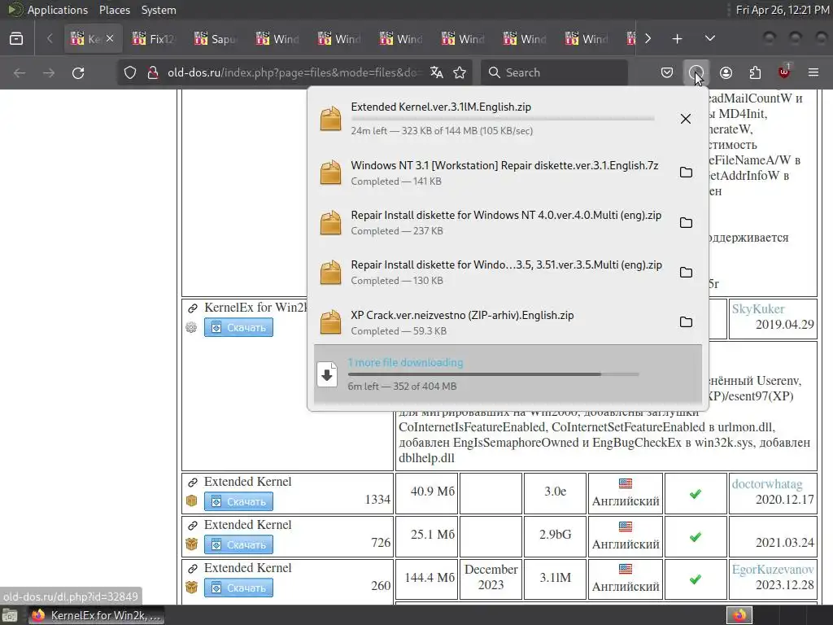The width and height of the screenshot is (833, 625).
Task: Switch to the Sapu tab
Action: 215,39
